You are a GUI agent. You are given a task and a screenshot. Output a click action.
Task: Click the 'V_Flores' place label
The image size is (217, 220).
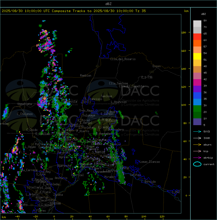pyautogui.click(x=39, y=211)
